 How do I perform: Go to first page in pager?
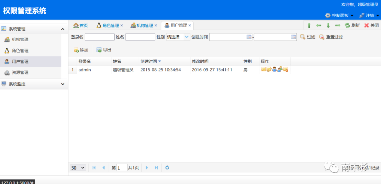point(94,167)
